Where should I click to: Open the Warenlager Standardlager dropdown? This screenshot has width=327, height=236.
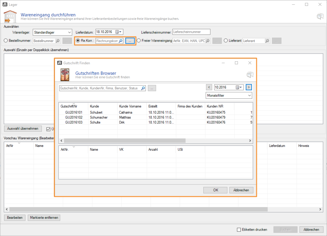pyautogui.click(x=70, y=32)
